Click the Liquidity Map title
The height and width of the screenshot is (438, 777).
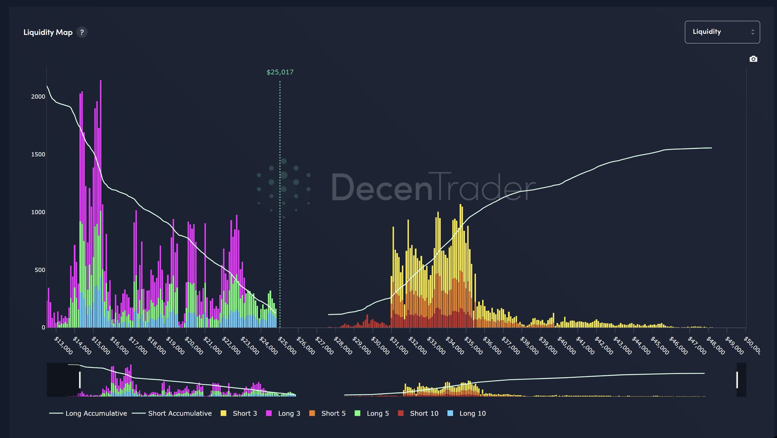click(x=48, y=32)
